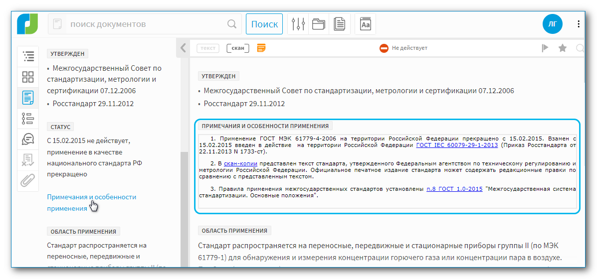Image resolution: width=597 pixels, height=279 pixels.
Task: Open the paperclip attachments sidebar icon
Action: pos(28,181)
